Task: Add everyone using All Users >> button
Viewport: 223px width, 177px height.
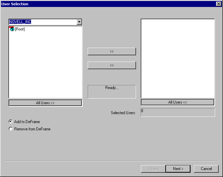Action: click(x=45, y=103)
